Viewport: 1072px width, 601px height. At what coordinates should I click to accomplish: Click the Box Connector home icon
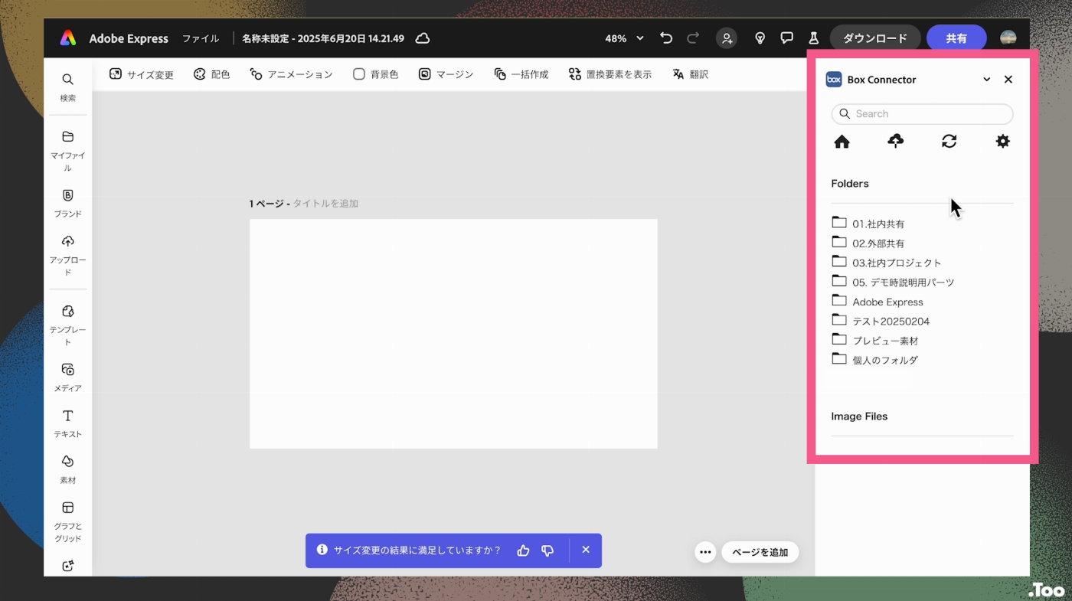pos(842,142)
